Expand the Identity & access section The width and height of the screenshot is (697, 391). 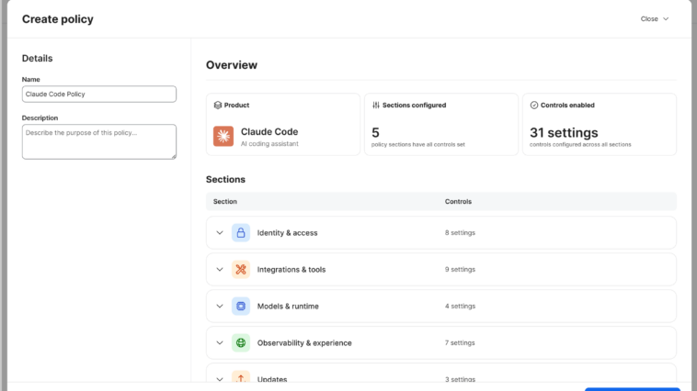(x=220, y=232)
